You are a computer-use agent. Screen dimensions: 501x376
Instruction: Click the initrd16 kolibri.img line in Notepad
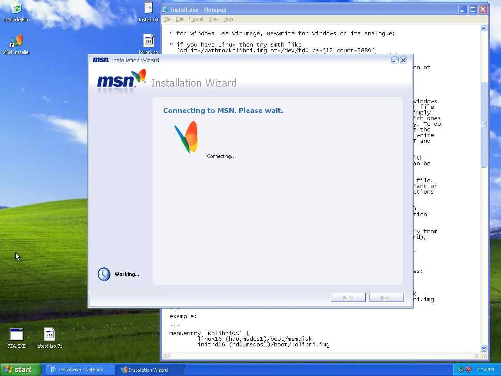tap(263, 344)
